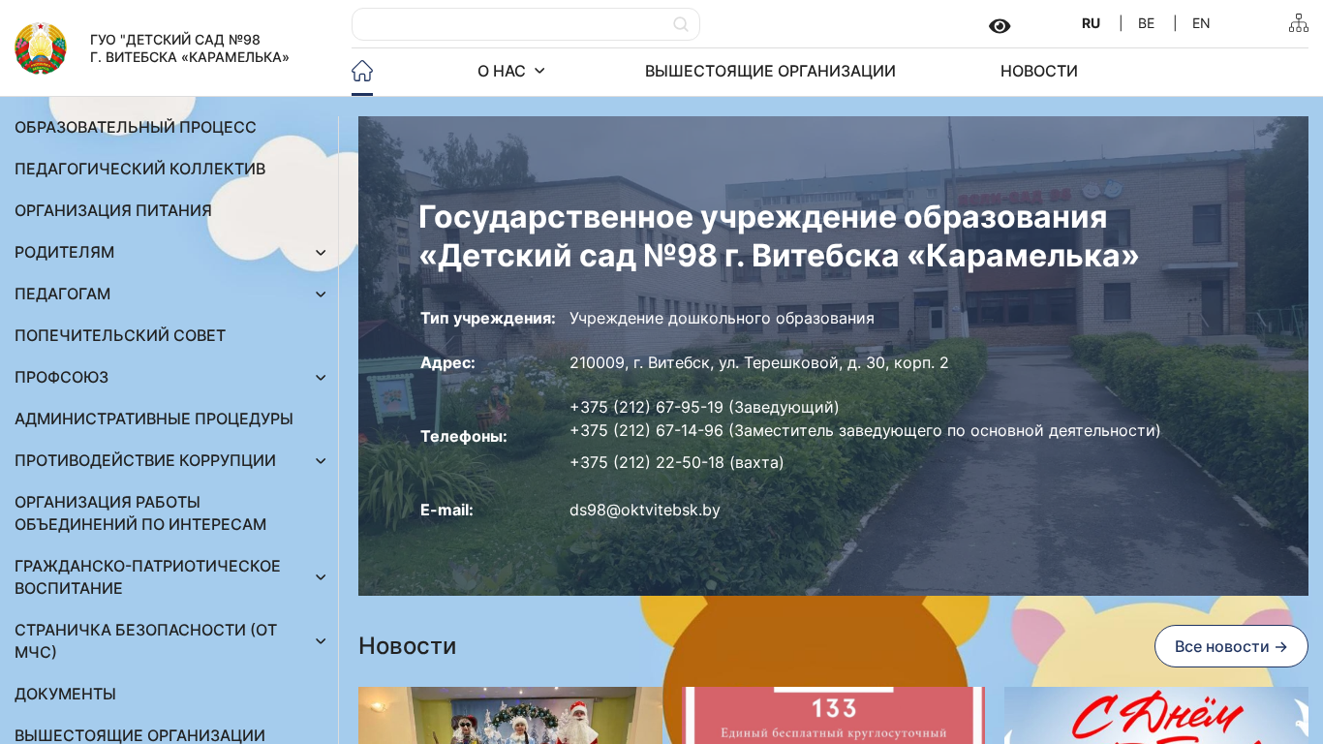Open the С Днём news thumbnail
The height and width of the screenshot is (744, 1323).
tap(1156, 715)
